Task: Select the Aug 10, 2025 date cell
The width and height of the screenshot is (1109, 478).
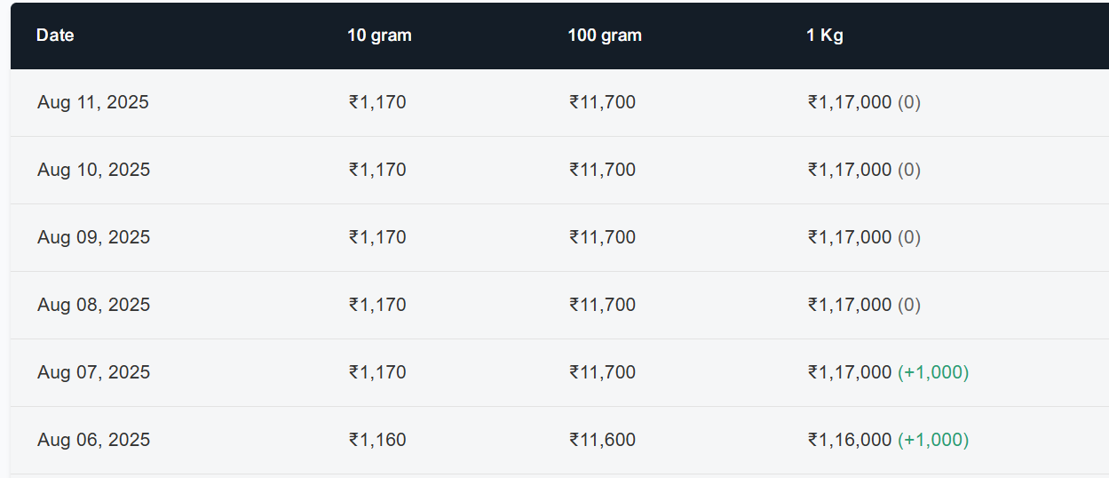Action: 93,170
